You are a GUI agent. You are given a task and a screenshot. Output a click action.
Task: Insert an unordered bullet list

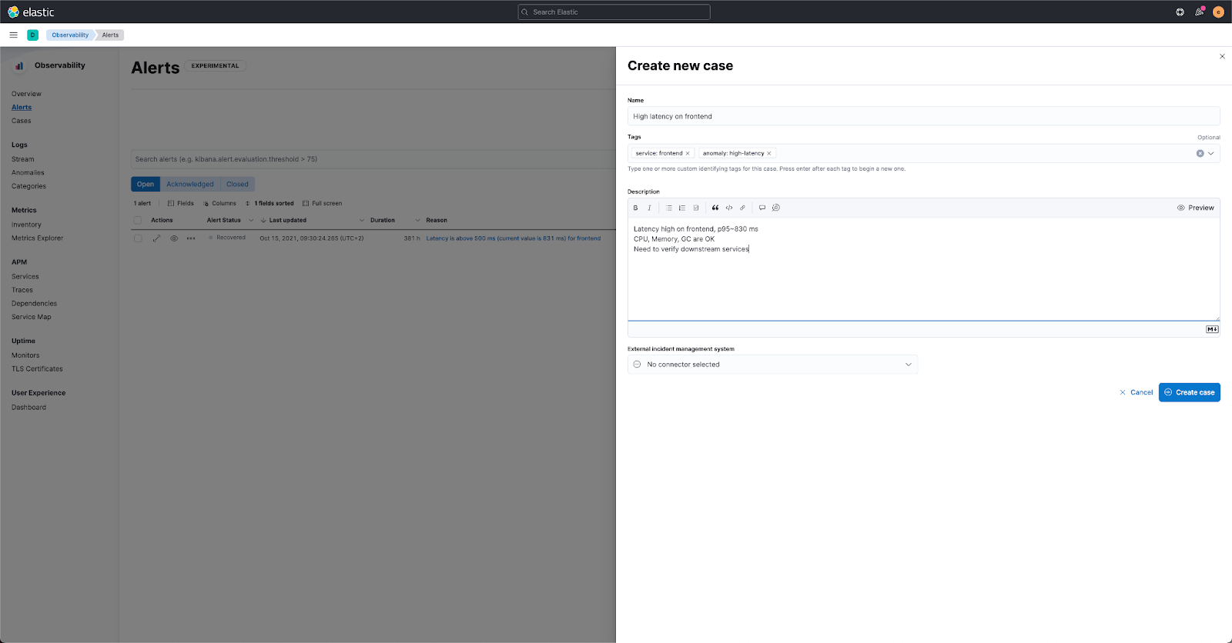point(668,208)
